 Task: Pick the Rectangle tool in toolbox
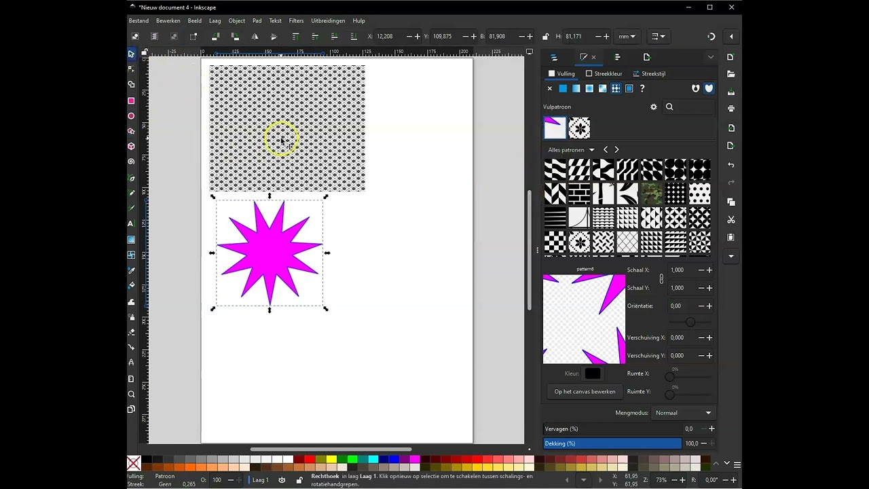point(131,101)
